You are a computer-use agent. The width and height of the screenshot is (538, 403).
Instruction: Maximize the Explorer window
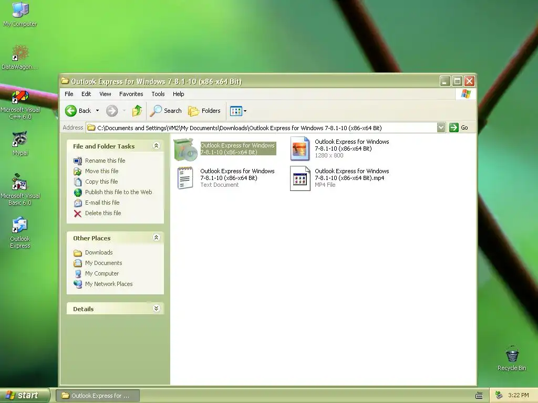point(458,81)
